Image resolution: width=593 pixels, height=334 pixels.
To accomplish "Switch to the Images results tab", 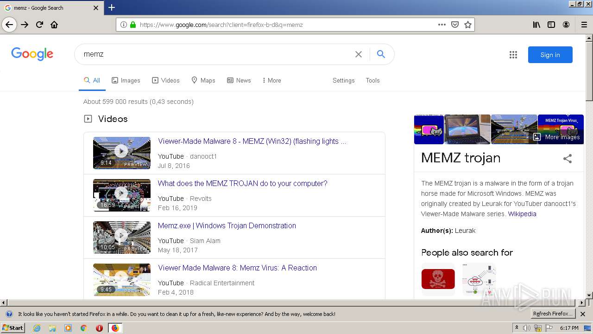I will point(126,80).
